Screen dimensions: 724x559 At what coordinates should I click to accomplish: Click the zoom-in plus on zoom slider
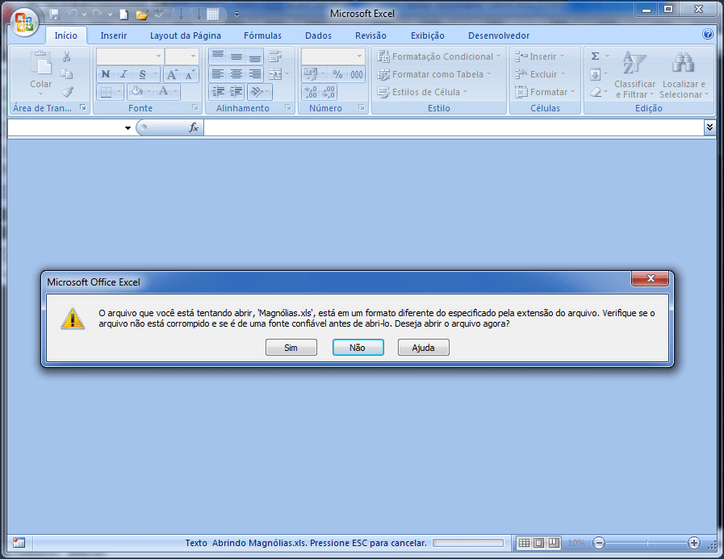[694, 543]
